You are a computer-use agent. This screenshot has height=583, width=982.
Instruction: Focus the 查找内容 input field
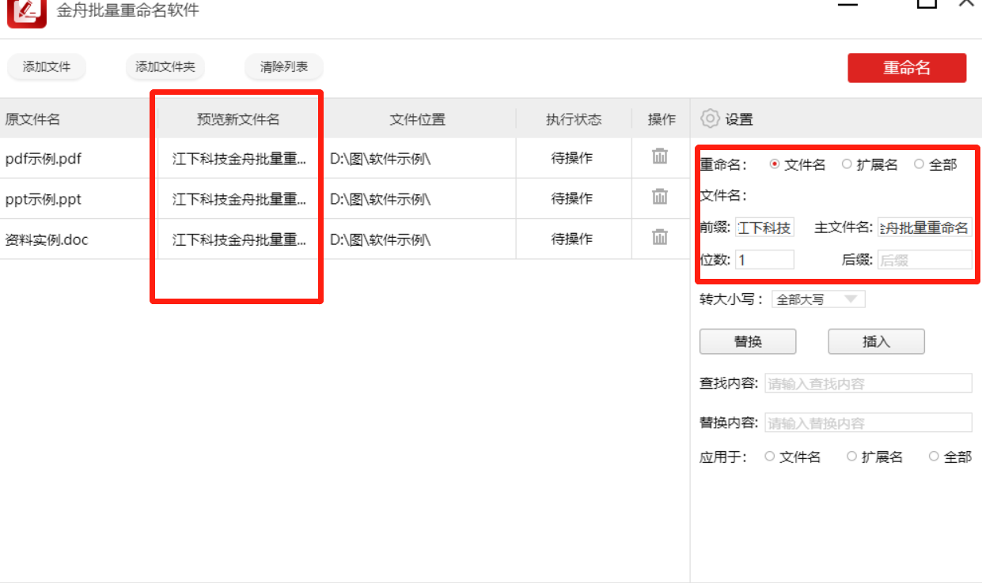tap(868, 383)
